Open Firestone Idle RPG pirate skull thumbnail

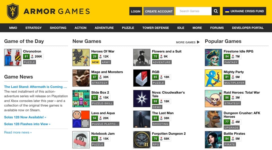click(x=213, y=58)
